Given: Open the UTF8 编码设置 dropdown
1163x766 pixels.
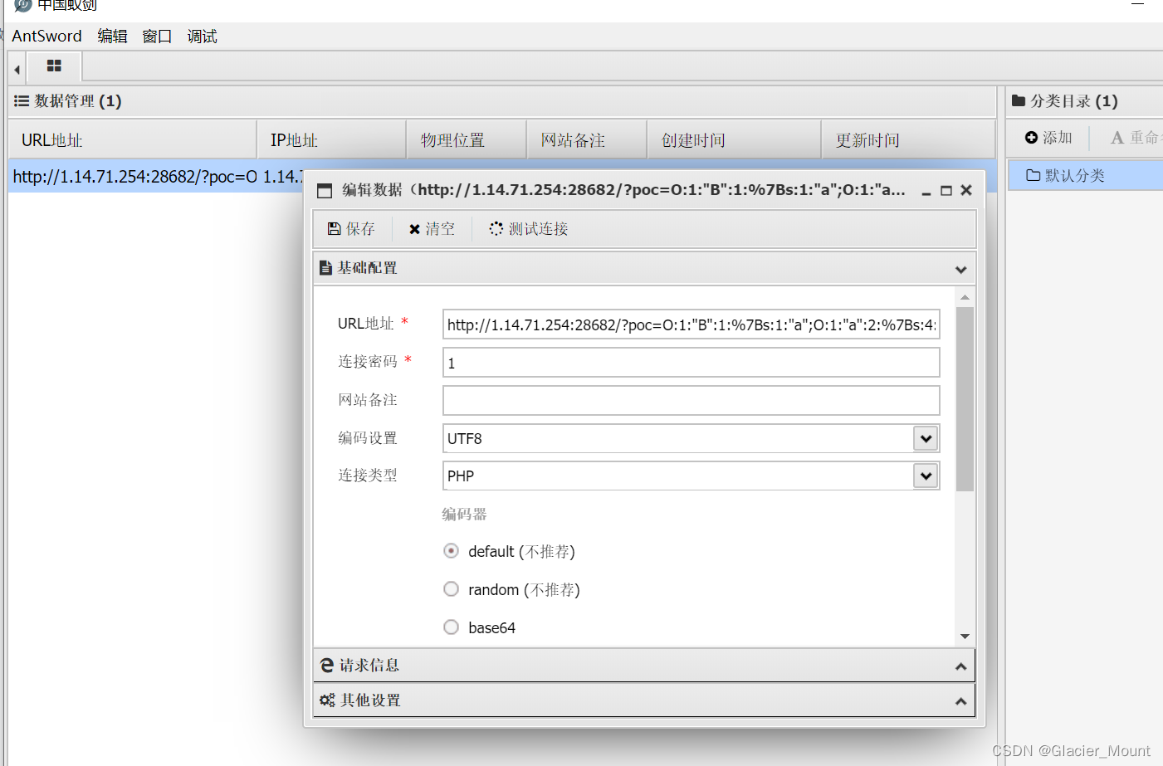Looking at the screenshot, I should [926, 438].
